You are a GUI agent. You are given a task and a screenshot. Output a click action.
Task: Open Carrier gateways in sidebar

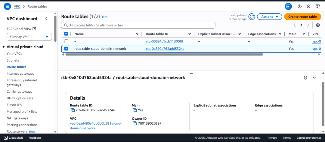[19, 92]
